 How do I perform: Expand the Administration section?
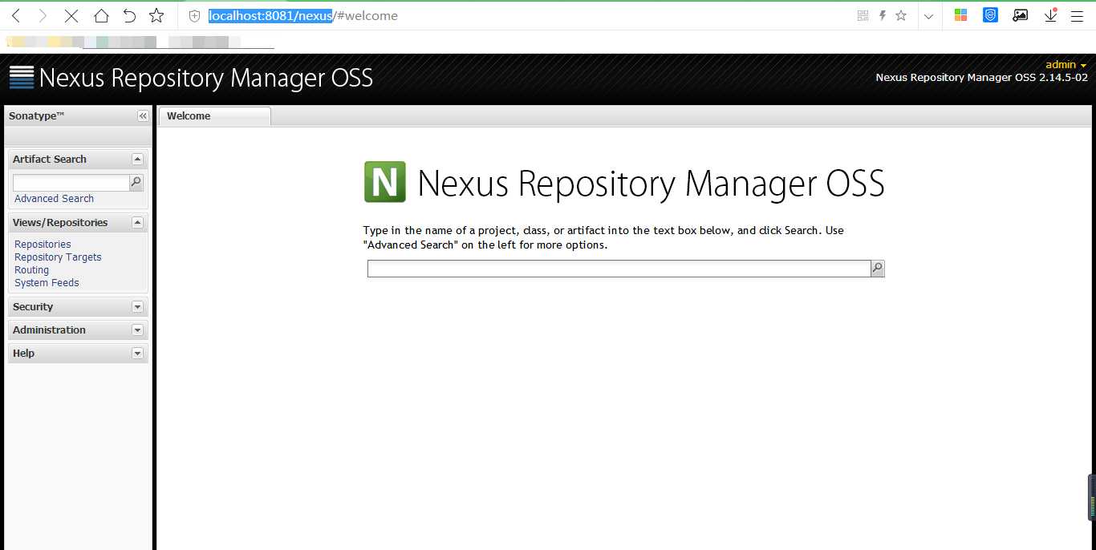tap(137, 330)
